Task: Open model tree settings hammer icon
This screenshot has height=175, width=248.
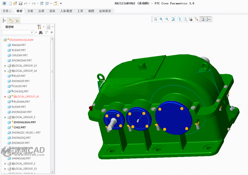Action: coord(39,27)
